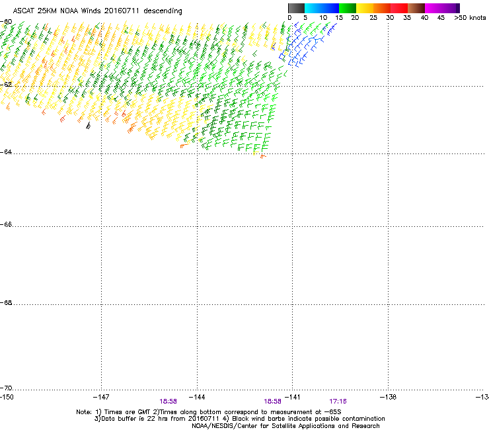Click the '-66' latitude axis label
489x430 pixels.
tap(6, 224)
